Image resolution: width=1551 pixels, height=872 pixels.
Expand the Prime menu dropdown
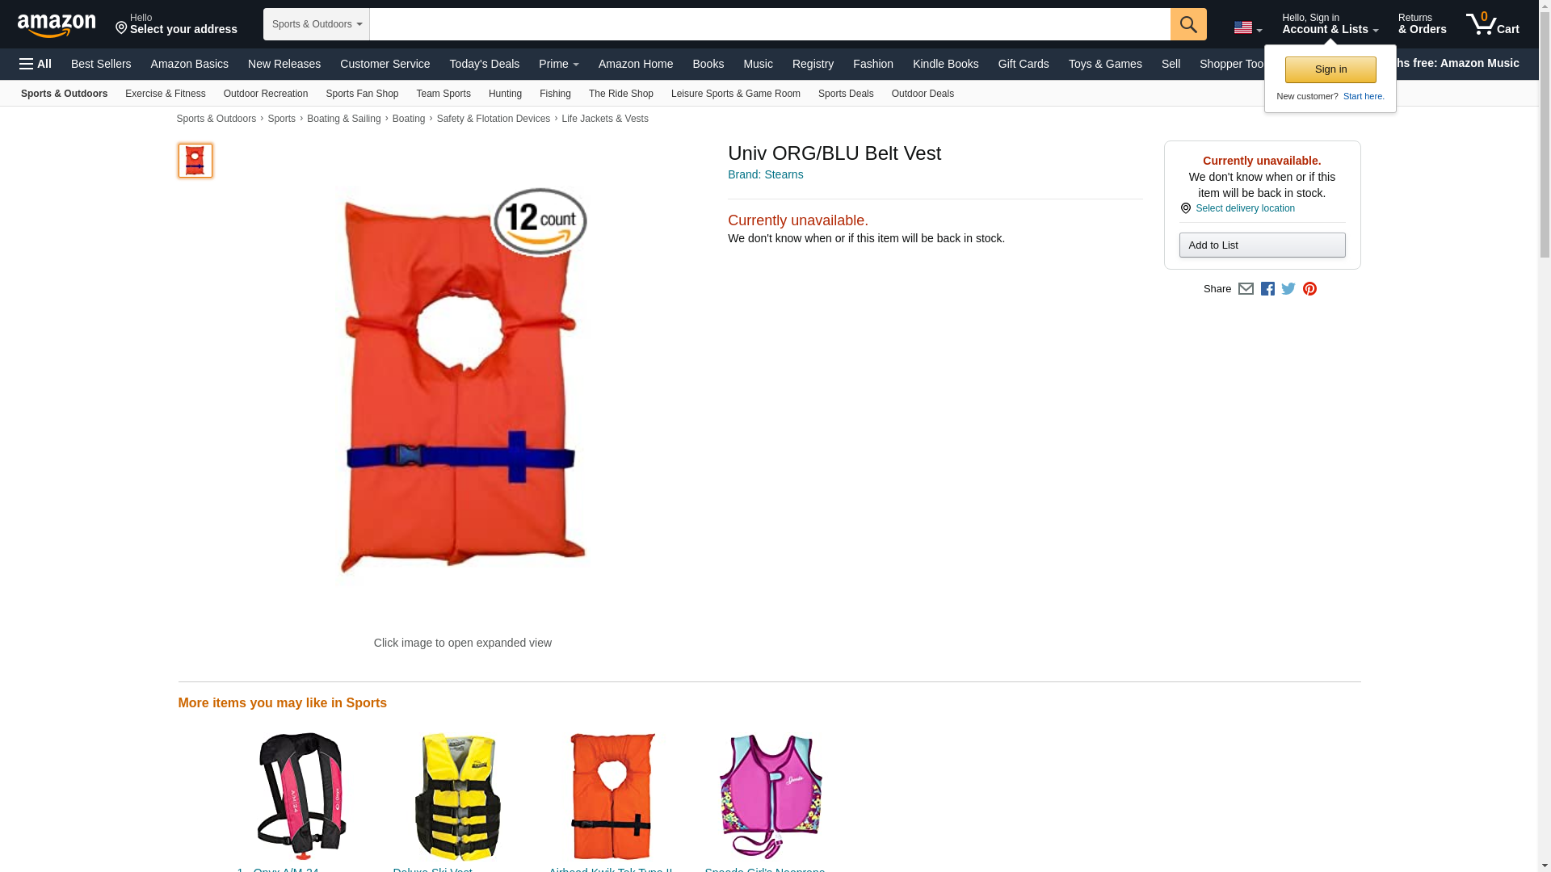(558, 64)
